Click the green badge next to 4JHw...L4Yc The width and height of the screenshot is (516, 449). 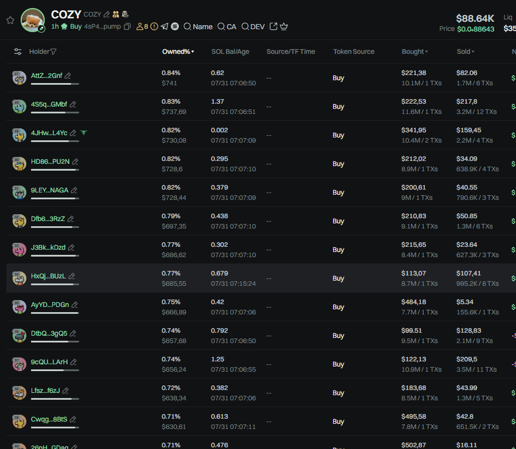[84, 133]
